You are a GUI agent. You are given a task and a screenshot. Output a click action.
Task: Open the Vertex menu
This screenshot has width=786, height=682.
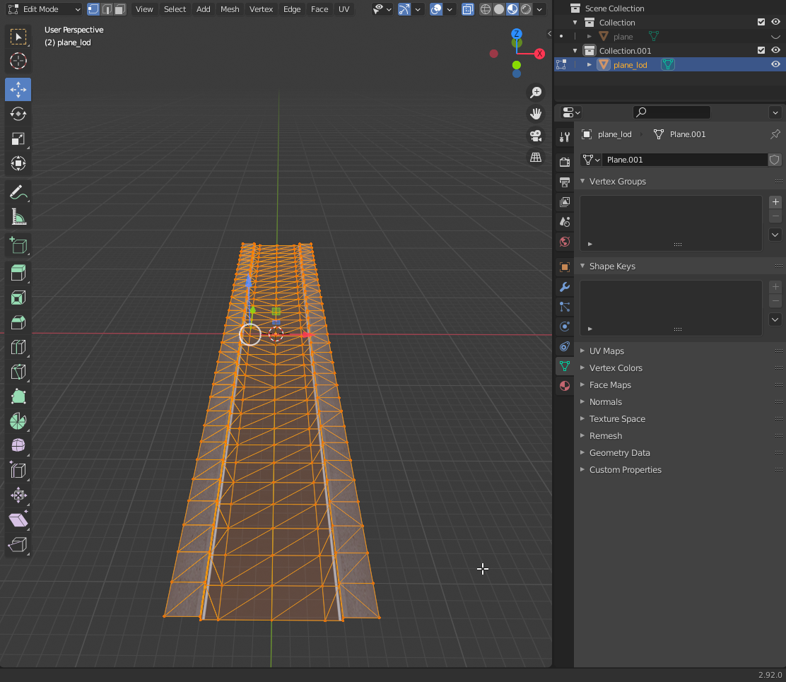(x=261, y=9)
